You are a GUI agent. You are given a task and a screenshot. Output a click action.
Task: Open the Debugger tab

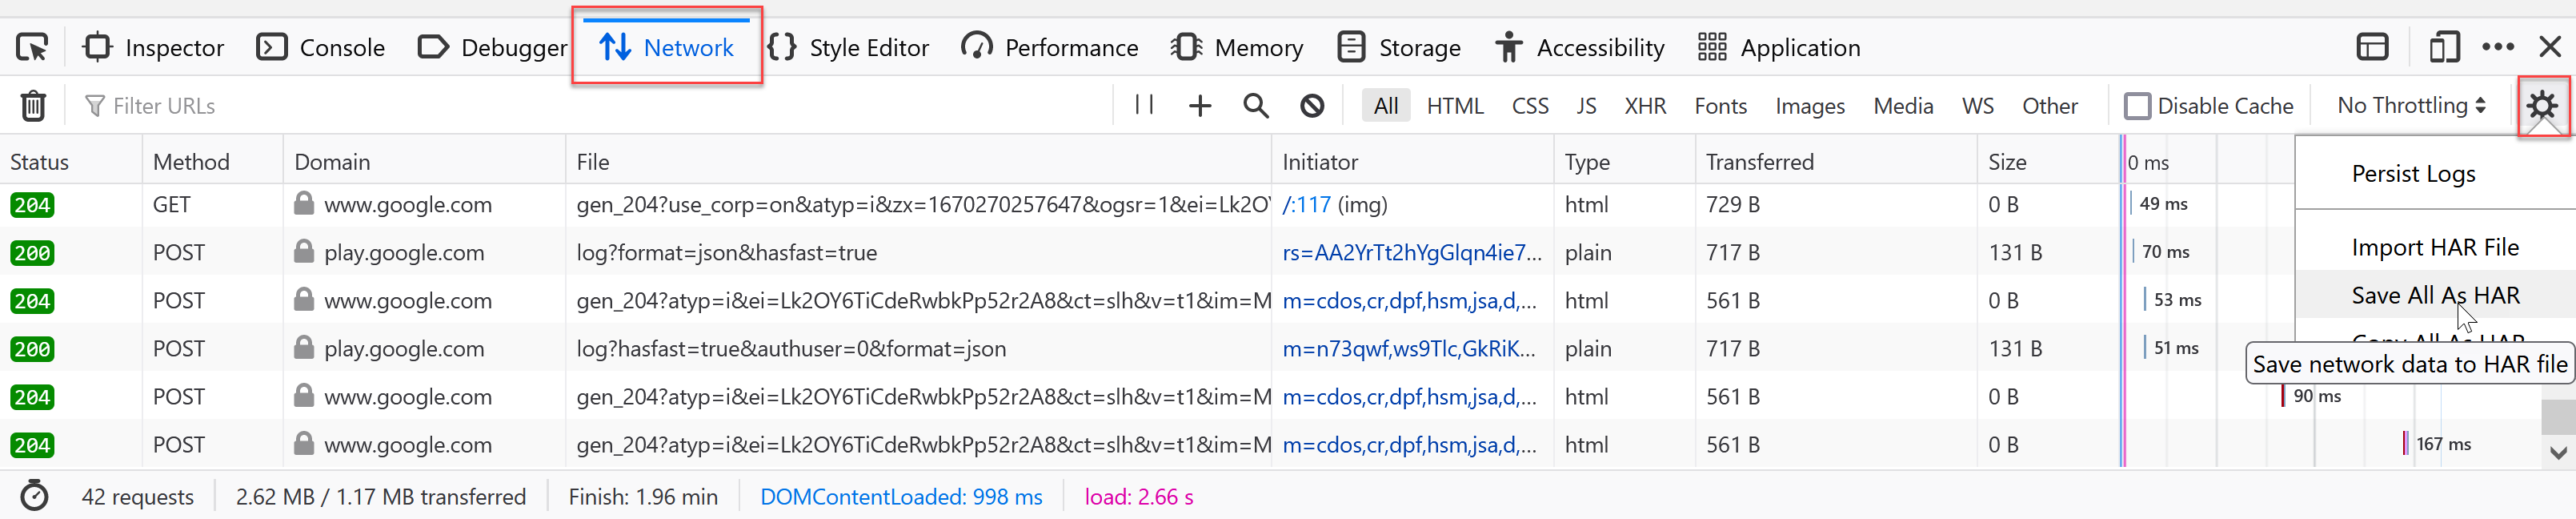click(492, 47)
